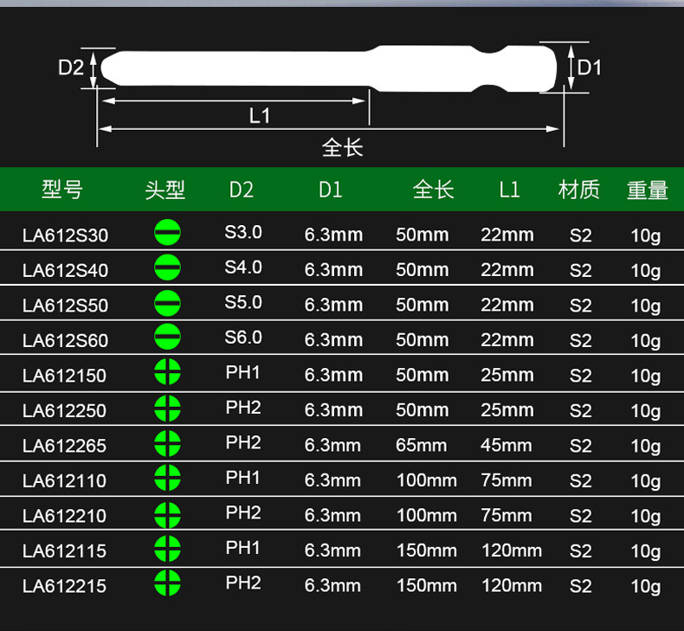Click the 重量 header cell

coord(648,190)
